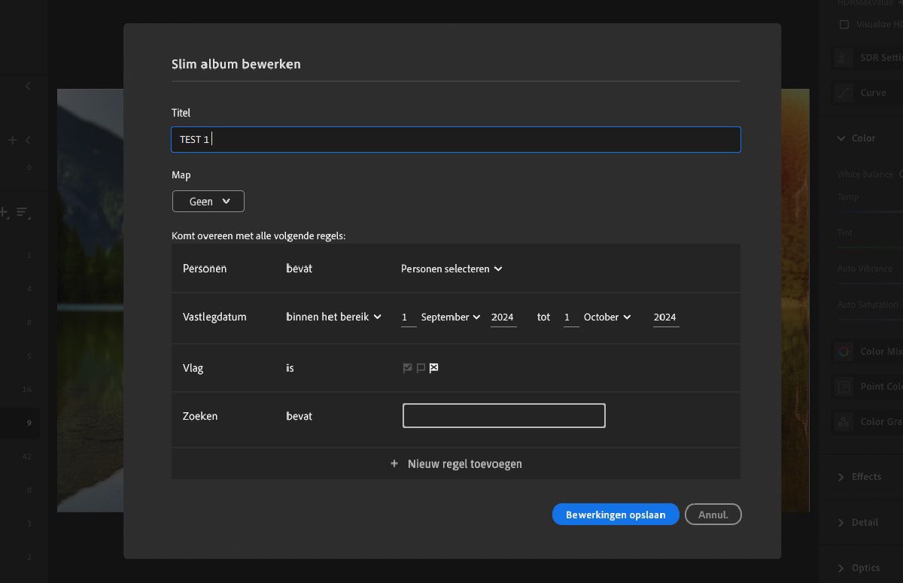Collapse the Color section
The height and width of the screenshot is (583, 903).
point(840,138)
